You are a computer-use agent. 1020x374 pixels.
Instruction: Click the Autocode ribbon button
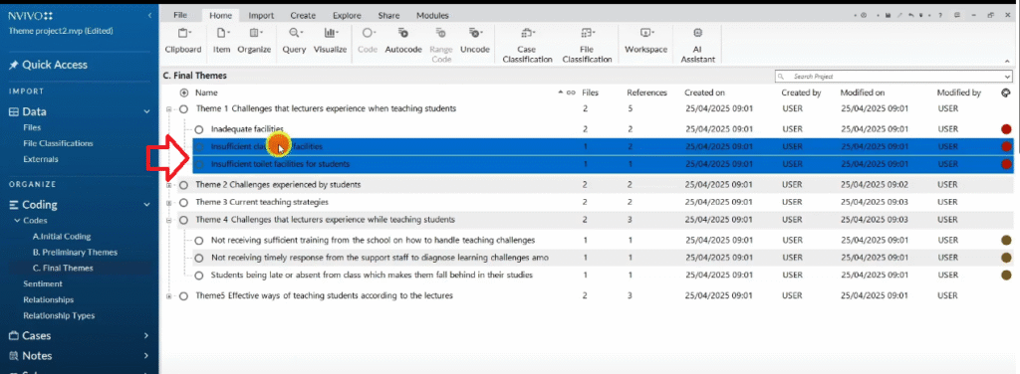click(403, 40)
